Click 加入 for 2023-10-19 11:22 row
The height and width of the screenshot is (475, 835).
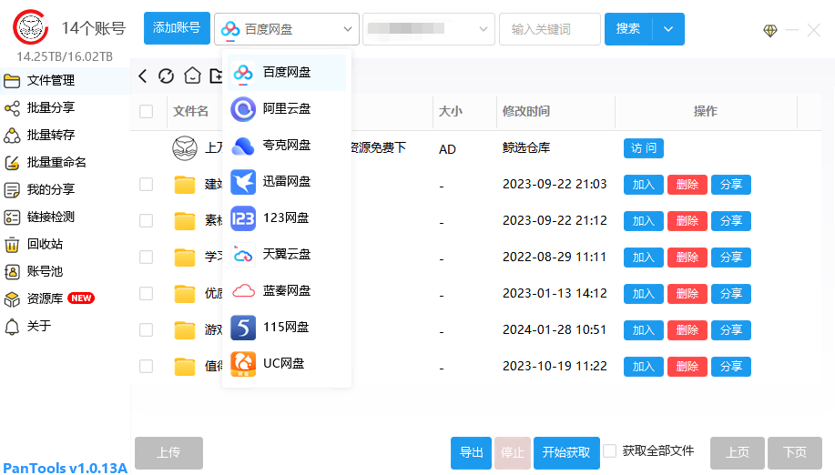(643, 367)
